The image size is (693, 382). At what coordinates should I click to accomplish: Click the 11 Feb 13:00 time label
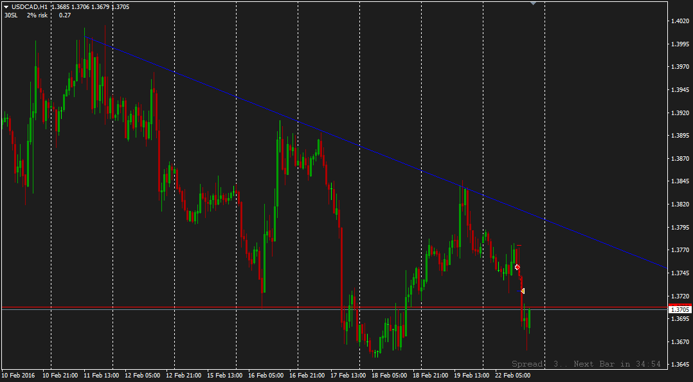(x=101, y=376)
